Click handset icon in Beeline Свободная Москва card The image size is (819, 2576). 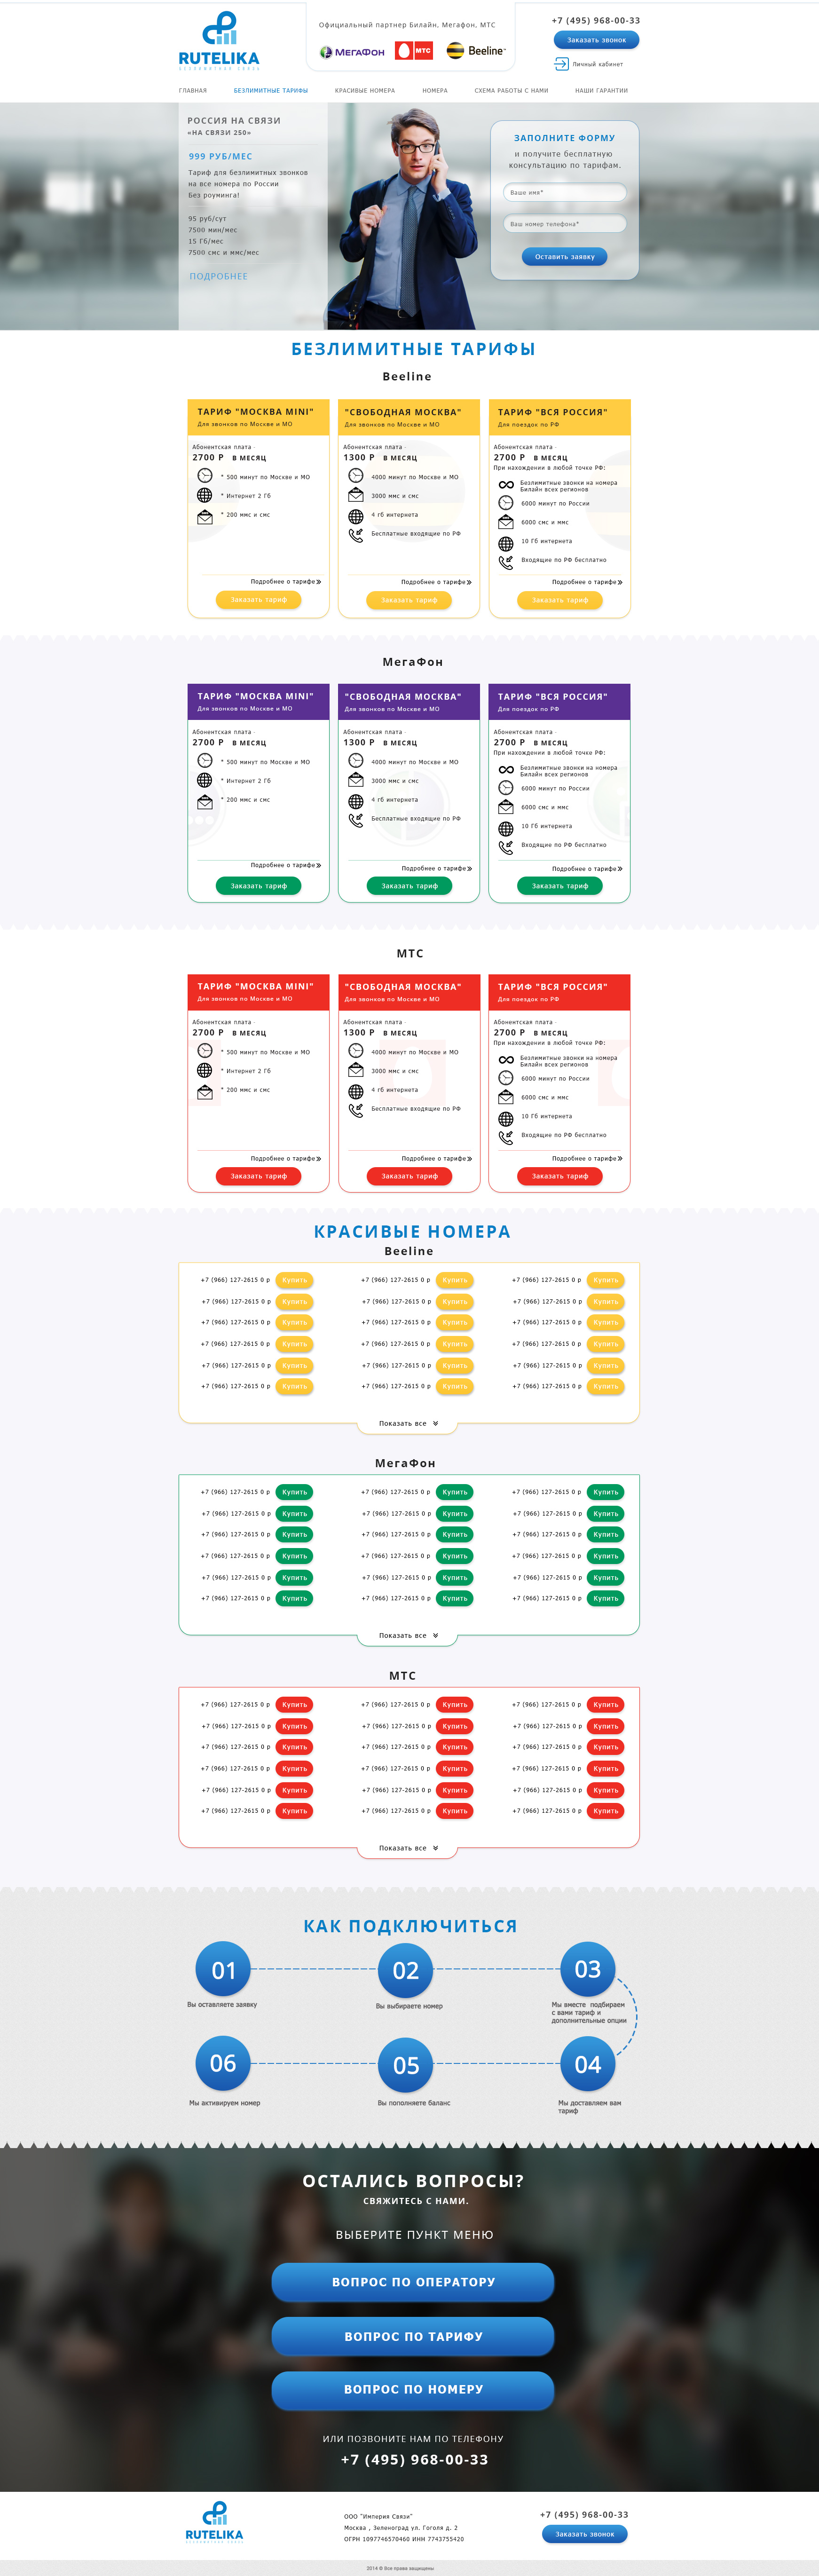tap(356, 535)
